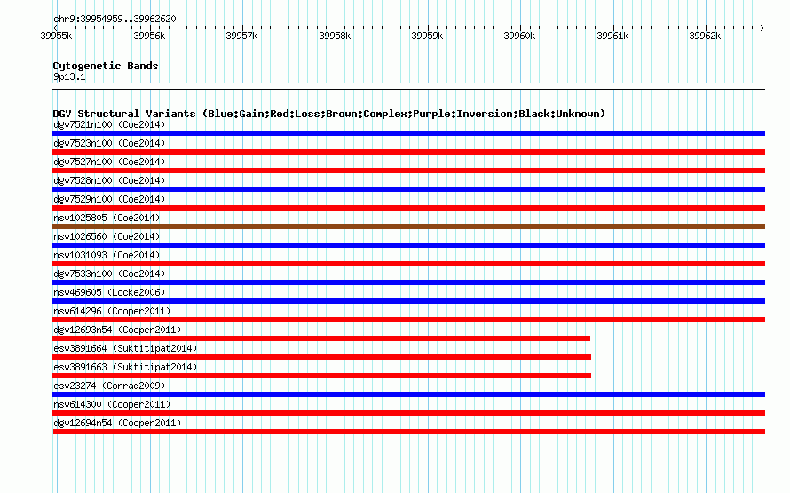Click the right arrowhead of the ruler

click(762, 28)
